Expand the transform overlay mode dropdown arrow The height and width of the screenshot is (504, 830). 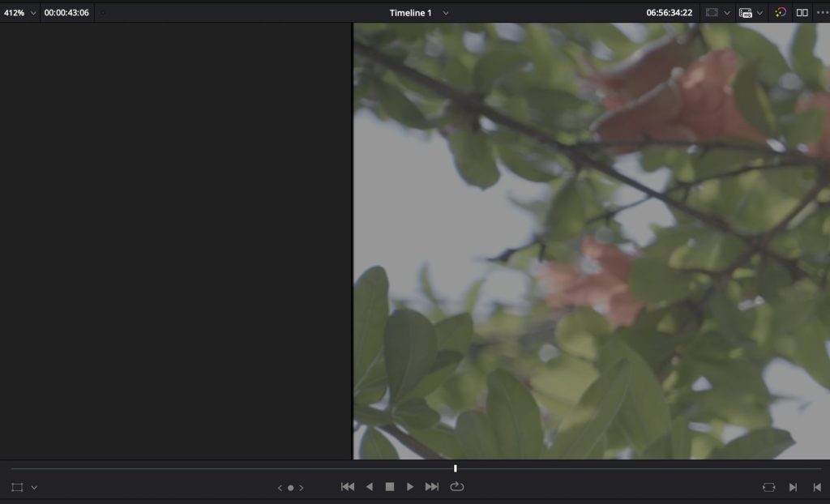pos(34,487)
